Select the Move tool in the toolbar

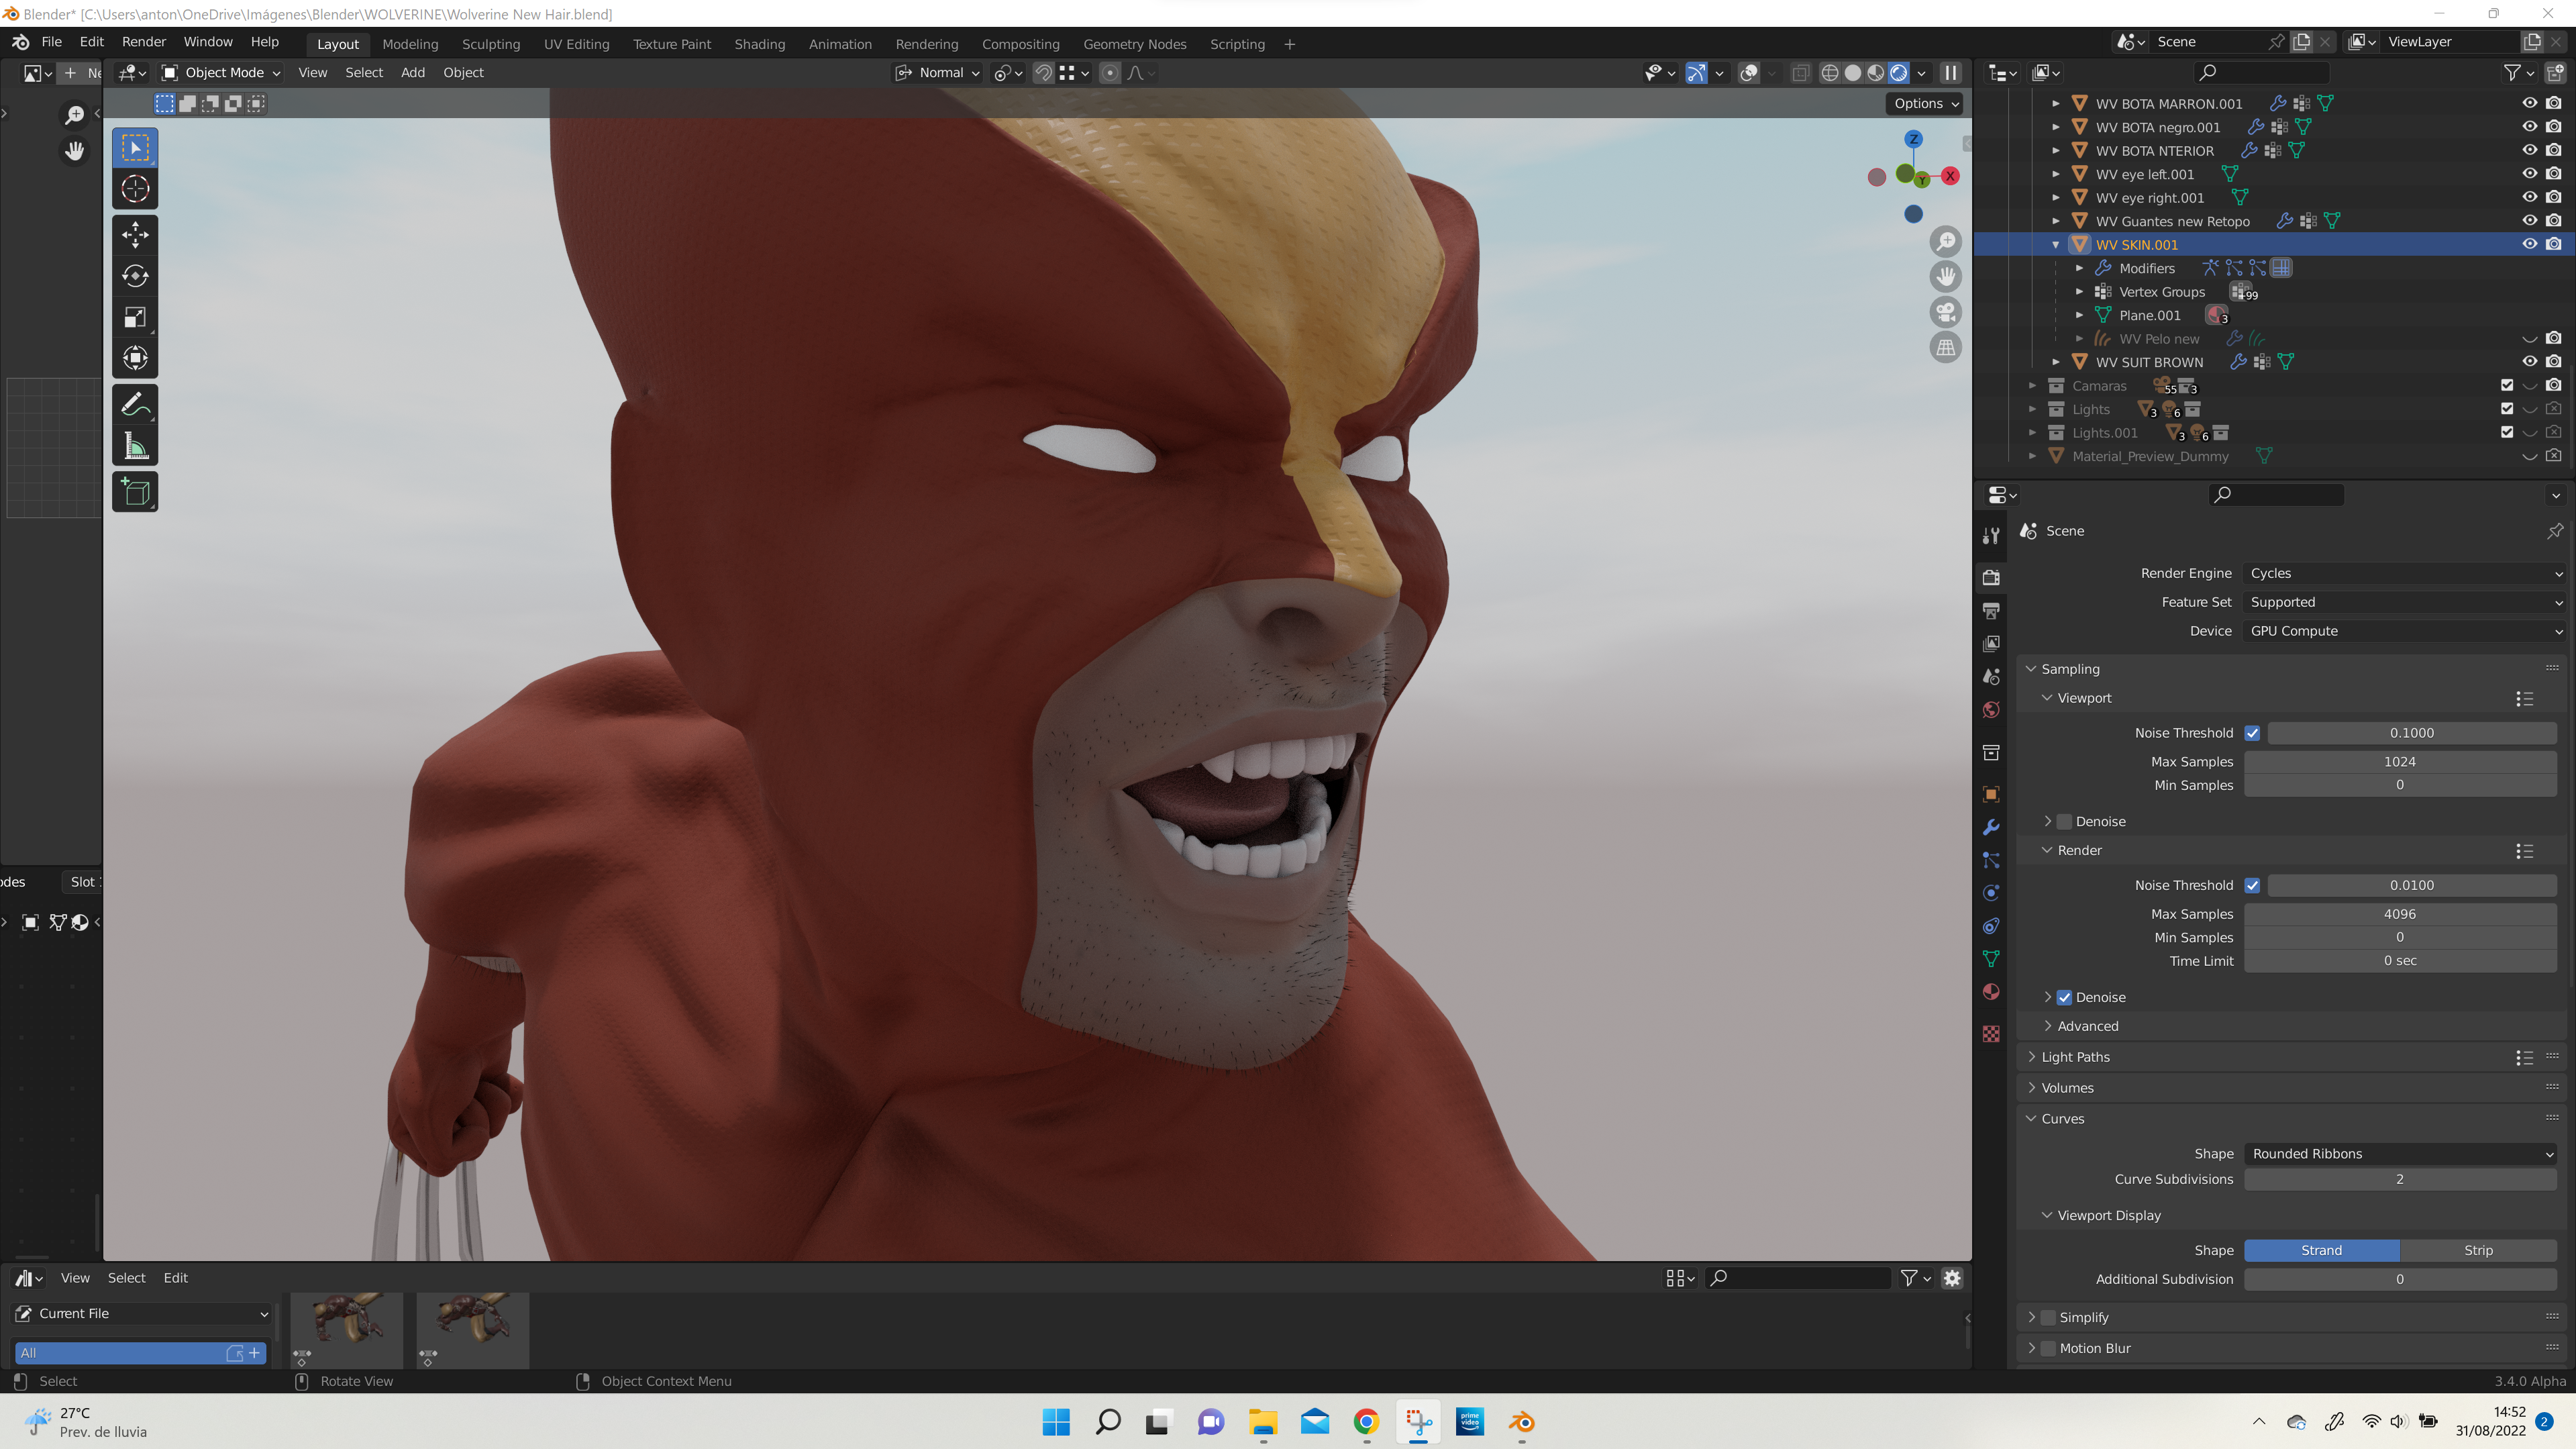[x=135, y=235]
